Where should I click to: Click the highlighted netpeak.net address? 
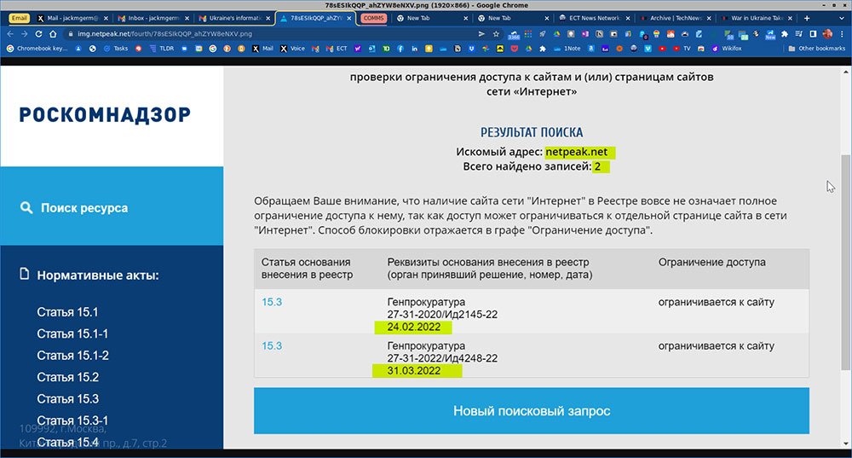click(577, 152)
